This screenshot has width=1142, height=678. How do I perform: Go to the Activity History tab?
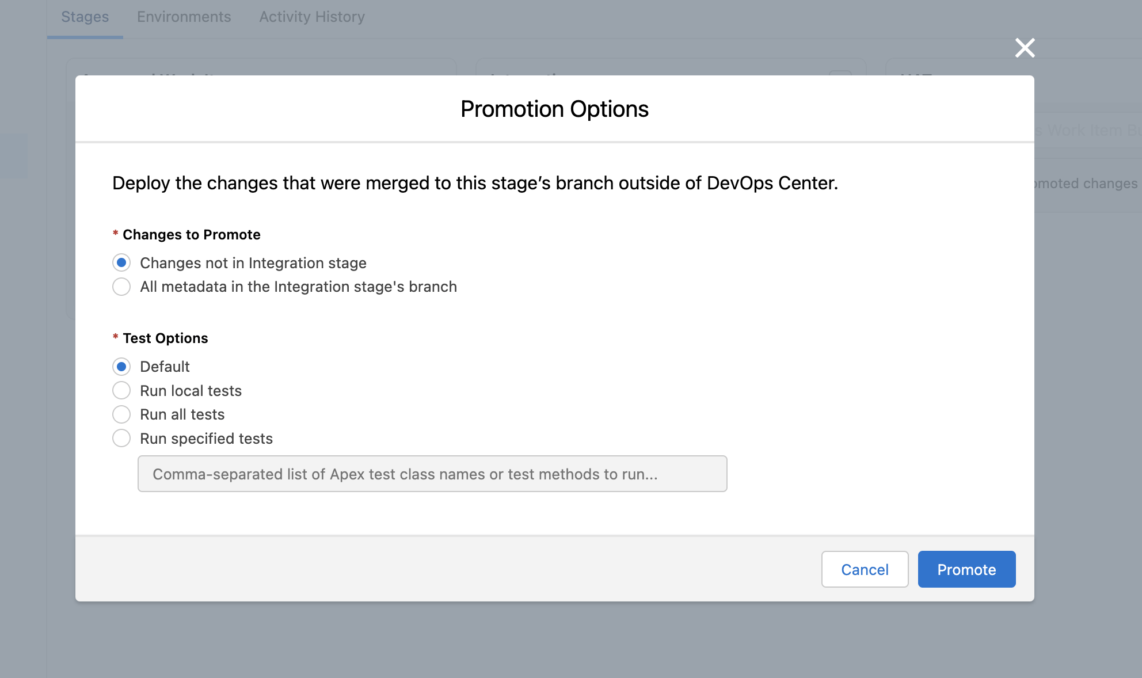(312, 17)
